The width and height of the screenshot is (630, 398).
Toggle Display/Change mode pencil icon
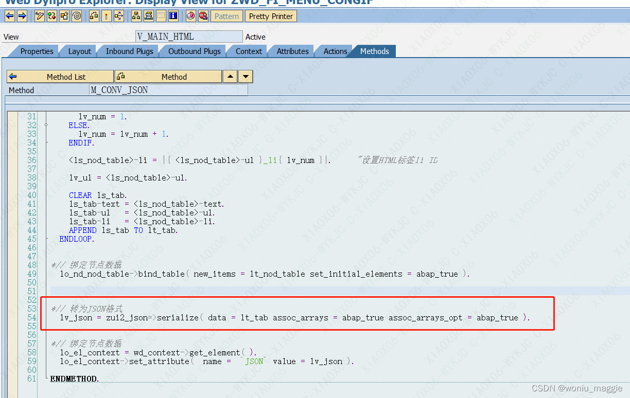click(40, 16)
